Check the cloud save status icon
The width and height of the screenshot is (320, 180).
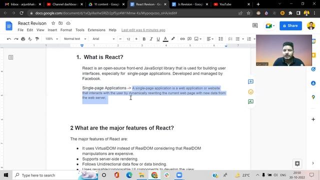click(68, 23)
